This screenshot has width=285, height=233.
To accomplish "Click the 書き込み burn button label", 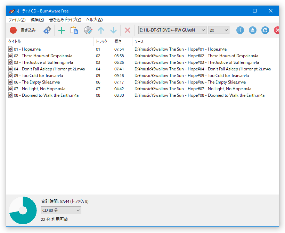I will pos(28,30).
